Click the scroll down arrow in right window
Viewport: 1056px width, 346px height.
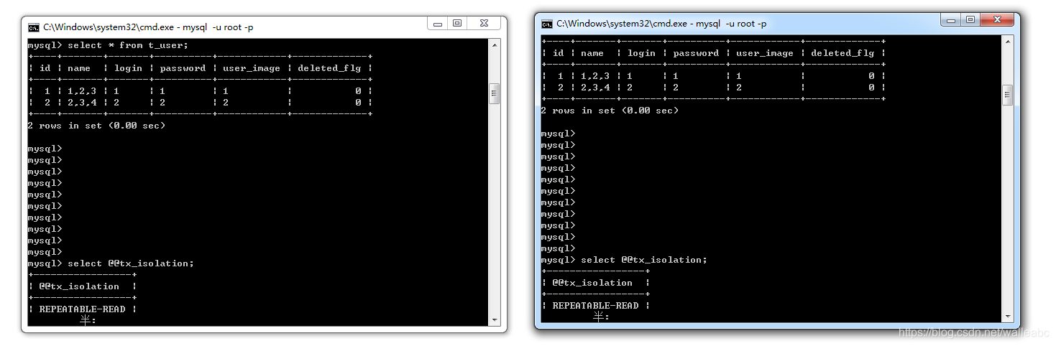pos(1007,316)
